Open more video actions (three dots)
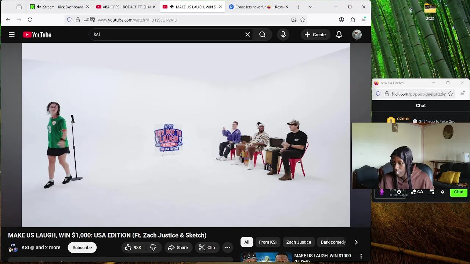 (x=228, y=247)
